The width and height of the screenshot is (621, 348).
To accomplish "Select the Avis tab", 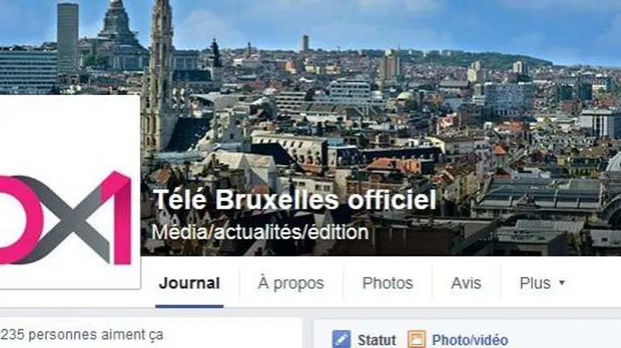I will 466,283.
